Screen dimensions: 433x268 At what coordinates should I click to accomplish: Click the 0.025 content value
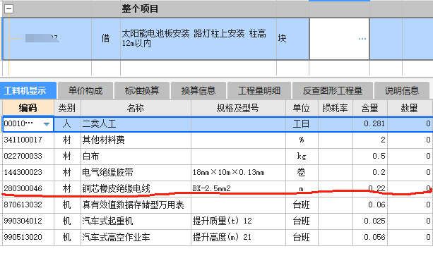pos(370,221)
